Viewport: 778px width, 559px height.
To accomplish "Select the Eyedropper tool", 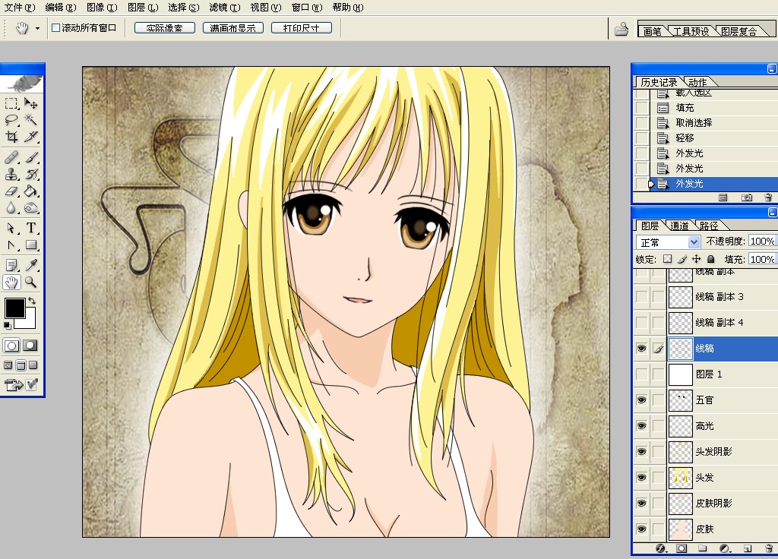I will 31,264.
